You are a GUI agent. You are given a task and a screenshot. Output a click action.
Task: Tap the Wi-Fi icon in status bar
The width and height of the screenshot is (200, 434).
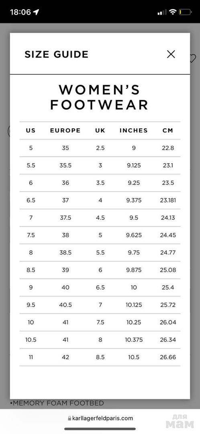pyautogui.click(x=173, y=12)
